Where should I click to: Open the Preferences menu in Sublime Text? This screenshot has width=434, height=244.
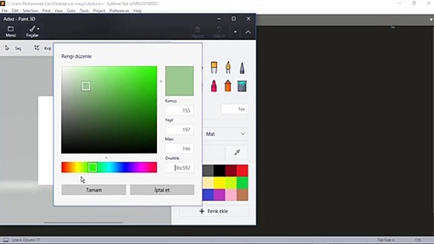point(119,11)
